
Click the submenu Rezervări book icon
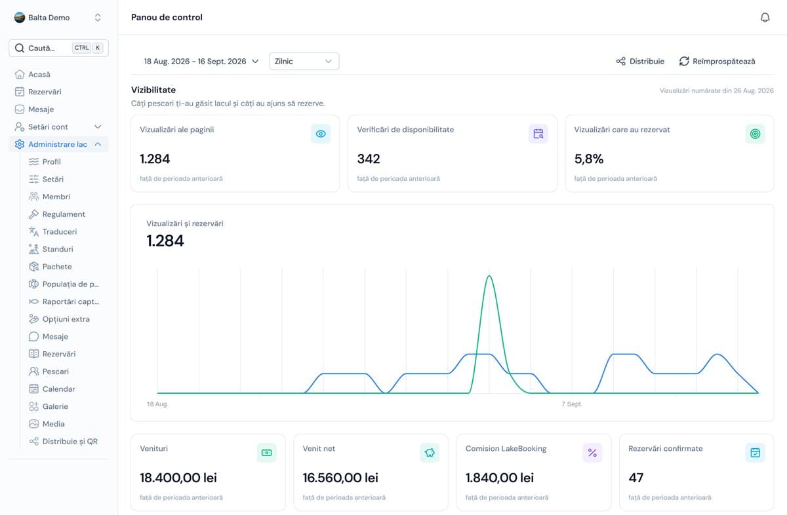[x=34, y=354]
